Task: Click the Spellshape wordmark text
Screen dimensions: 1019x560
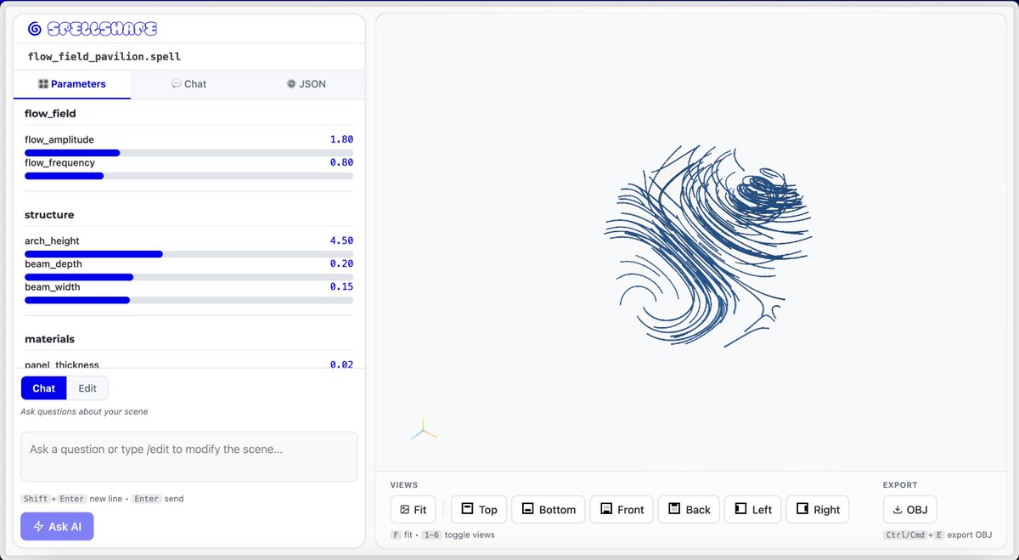Action: pos(103,29)
